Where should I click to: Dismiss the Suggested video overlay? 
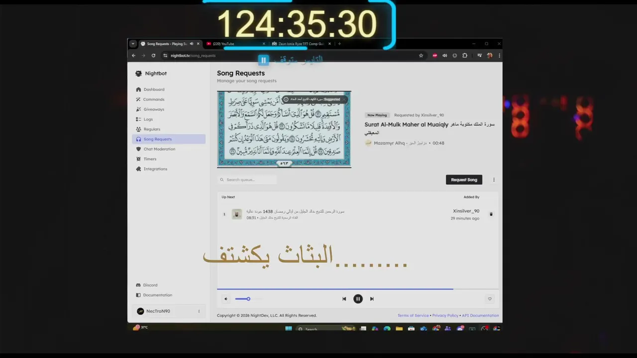coord(344,99)
